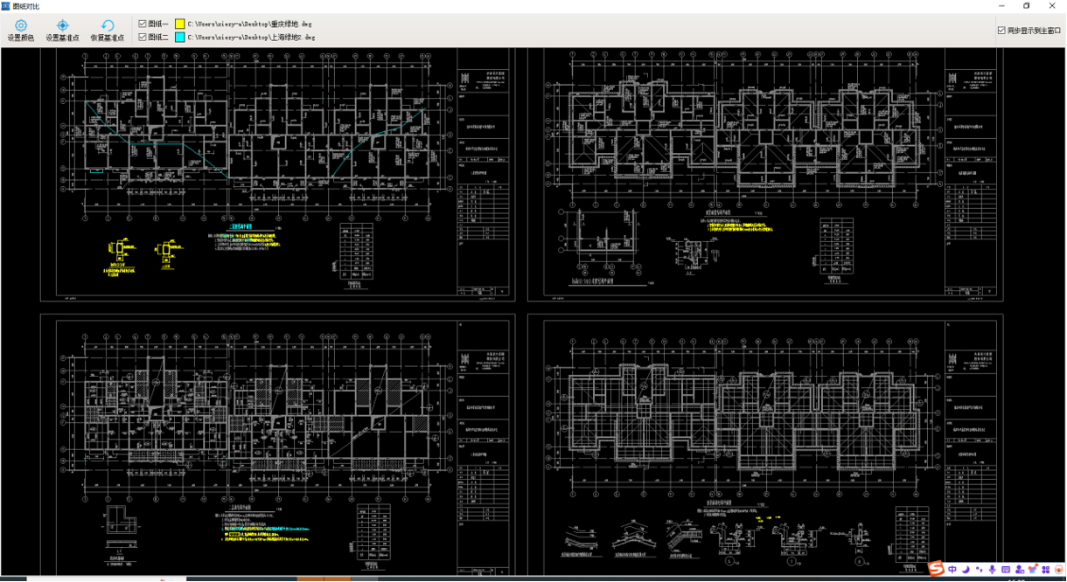1067x582 pixels.
Task: Open the soft keyboard icon in Sogou bar
Action: [x=1005, y=570]
